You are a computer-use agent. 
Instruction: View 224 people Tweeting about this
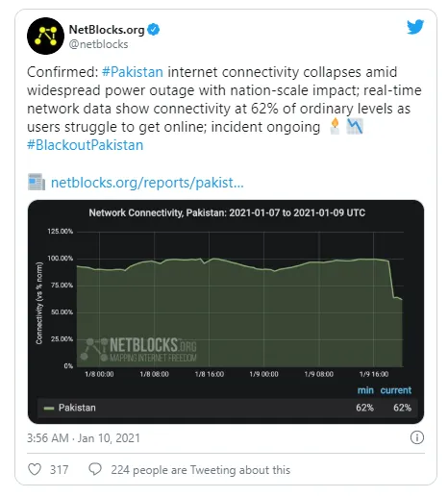point(201,470)
